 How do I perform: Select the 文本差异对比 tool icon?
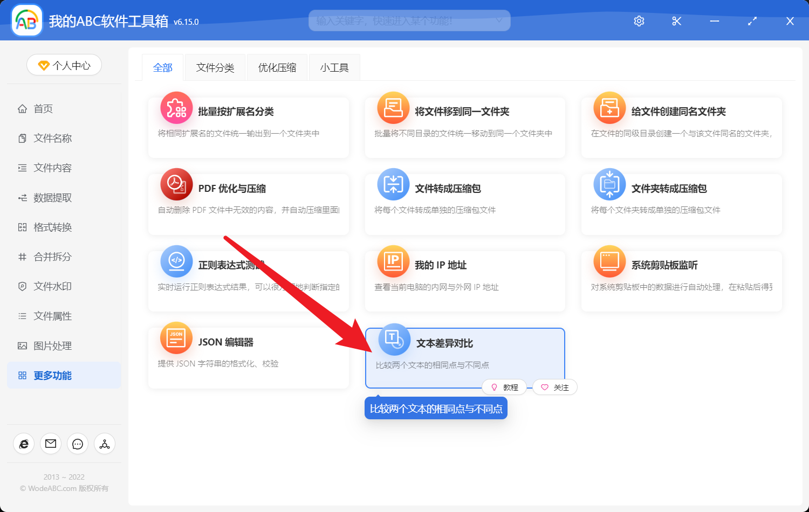click(394, 338)
